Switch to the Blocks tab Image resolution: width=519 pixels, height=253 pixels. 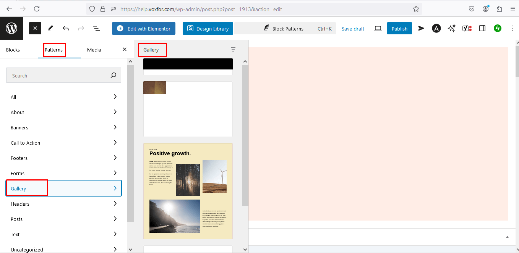pos(13,50)
